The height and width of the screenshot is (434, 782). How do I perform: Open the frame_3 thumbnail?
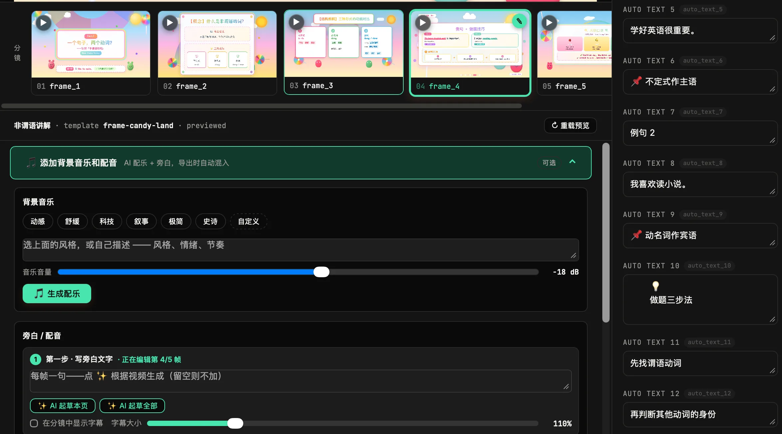point(344,44)
